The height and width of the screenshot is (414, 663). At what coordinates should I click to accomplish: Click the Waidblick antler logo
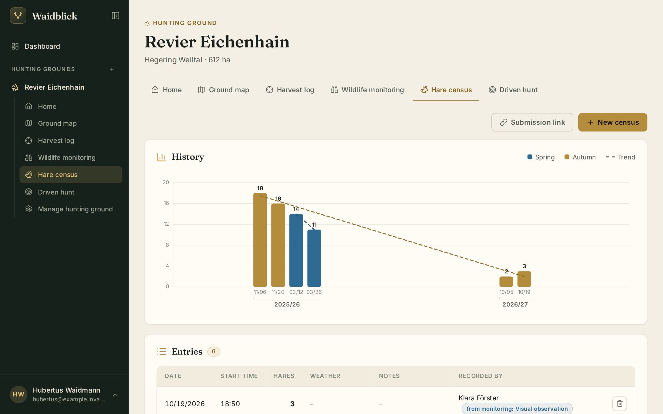tap(18, 16)
